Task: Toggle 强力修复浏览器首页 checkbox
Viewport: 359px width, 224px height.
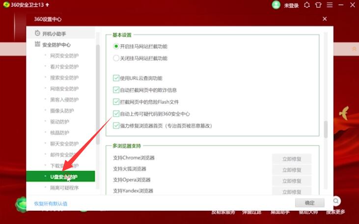Action: coord(116,125)
